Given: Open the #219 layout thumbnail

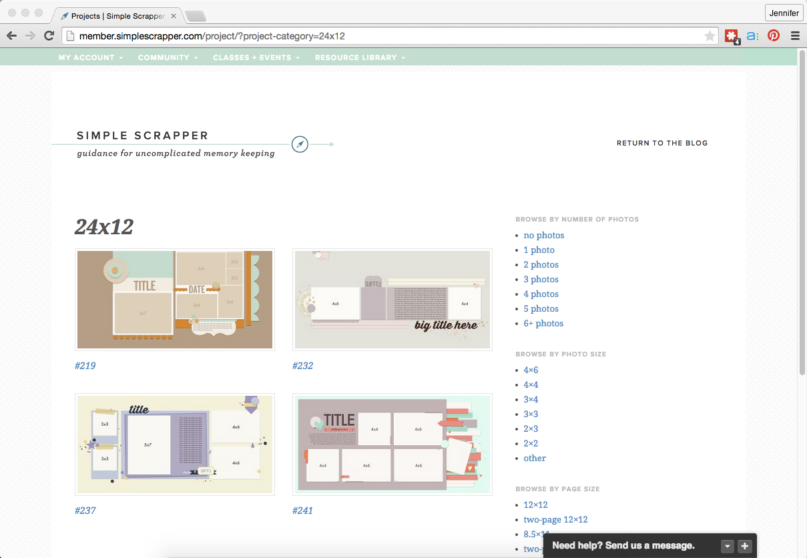Looking at the screenshot, I should (175, 300).
